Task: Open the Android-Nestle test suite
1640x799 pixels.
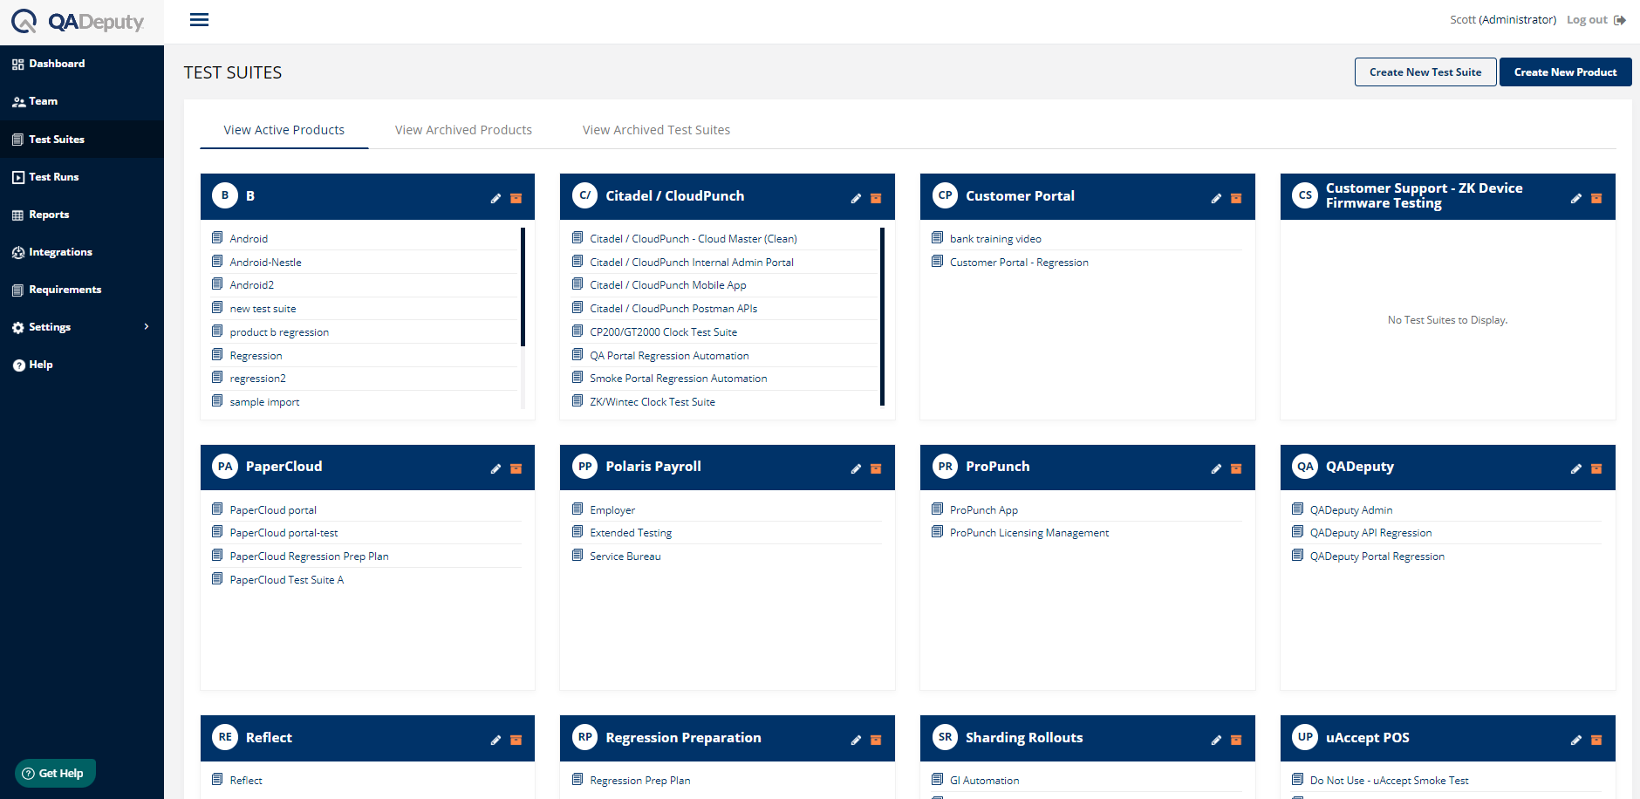Action: pyautogui.click(x=265, y=263)
